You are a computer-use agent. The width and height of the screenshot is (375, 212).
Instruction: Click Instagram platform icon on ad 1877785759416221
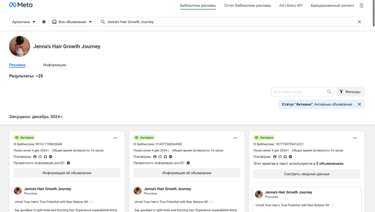click(280, 156)
